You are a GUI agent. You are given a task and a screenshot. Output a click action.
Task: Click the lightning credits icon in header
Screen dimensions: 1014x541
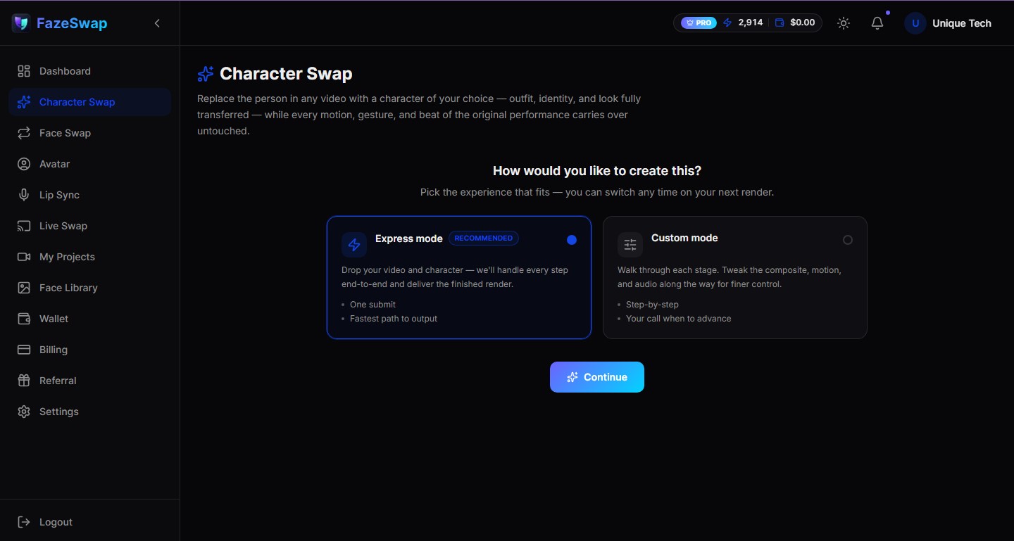coord(728,23)
